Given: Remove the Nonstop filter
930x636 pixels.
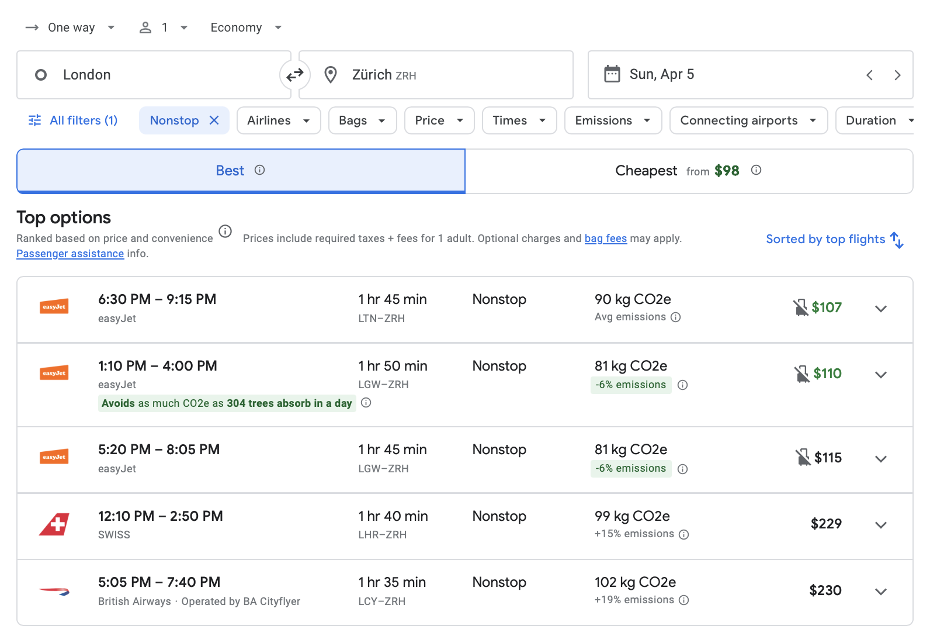Looking at the screenshot, I should [214, 120].
